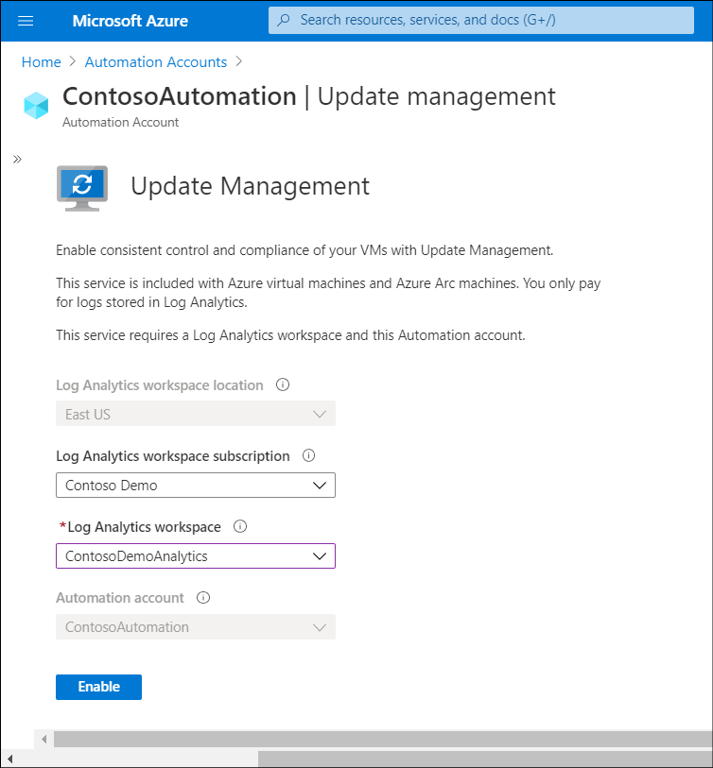Go to Automation Accounts breadcrumb
This screenshot has height=768, width=713.
(x=156, y=62)
